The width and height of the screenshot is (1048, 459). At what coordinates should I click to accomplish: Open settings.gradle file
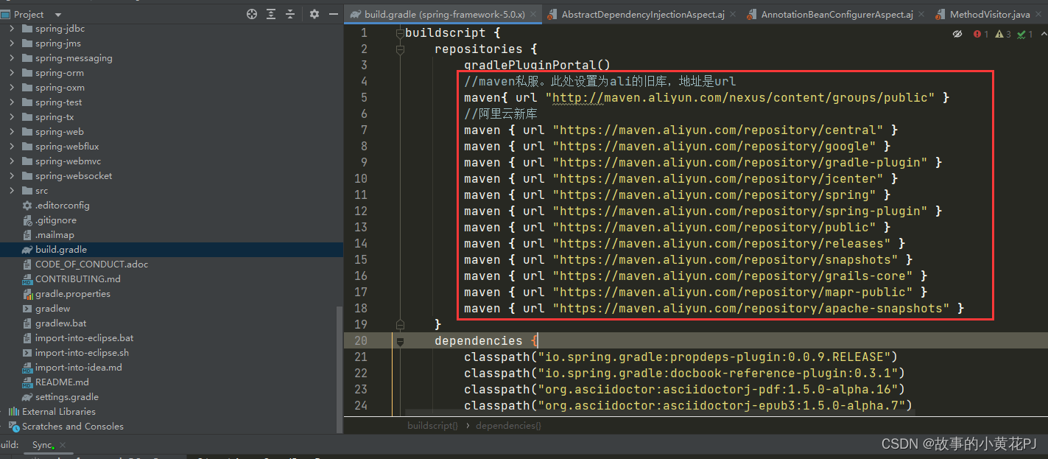(66, 397)
